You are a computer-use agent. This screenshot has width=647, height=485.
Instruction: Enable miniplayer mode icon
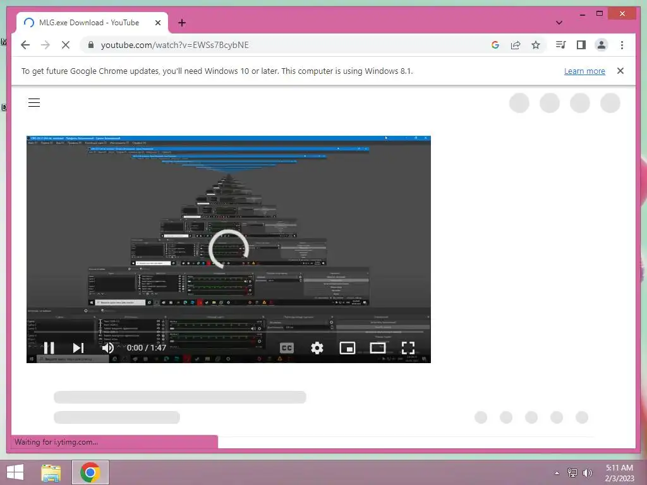[348, 348]
